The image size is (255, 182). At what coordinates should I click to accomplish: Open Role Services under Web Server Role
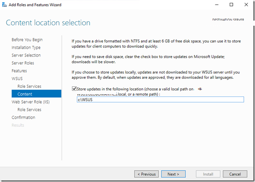[x=29, y=110]
